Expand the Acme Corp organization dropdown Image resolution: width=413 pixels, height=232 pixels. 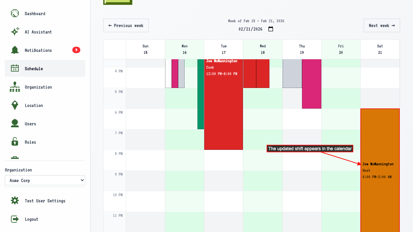[45, 180]
